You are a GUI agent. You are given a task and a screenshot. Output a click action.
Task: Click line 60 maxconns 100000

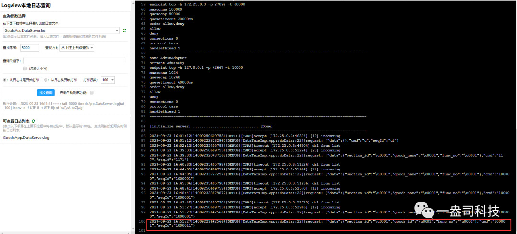[x=166, y=9]
